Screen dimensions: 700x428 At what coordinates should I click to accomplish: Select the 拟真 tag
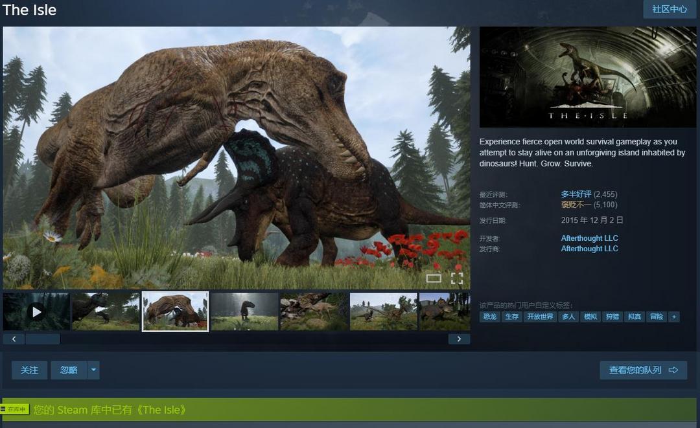point(635,317)
